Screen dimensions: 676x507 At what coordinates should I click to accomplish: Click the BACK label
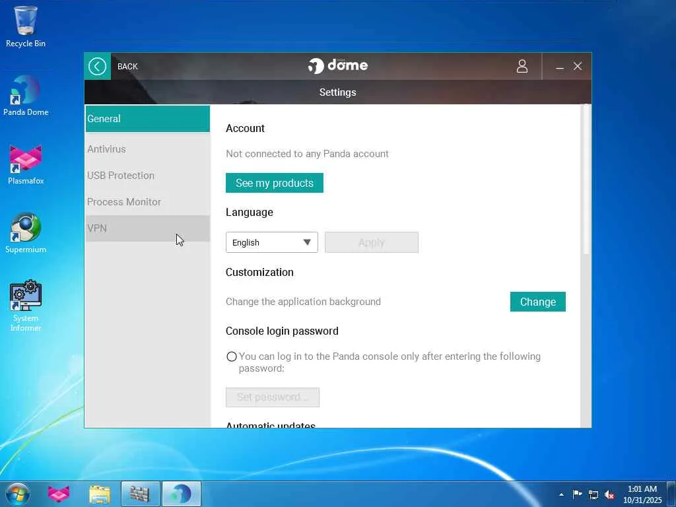point(127,67)
